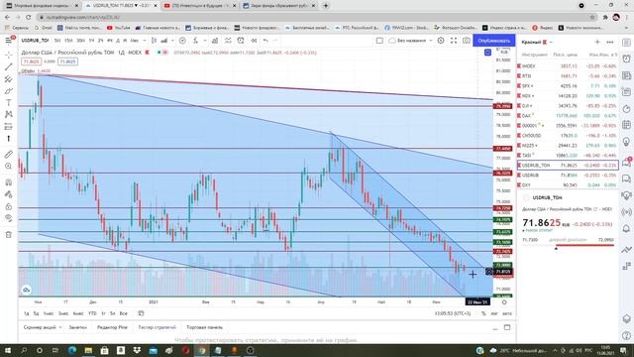Select the trend line drawing tool

(x=9, y=66)
